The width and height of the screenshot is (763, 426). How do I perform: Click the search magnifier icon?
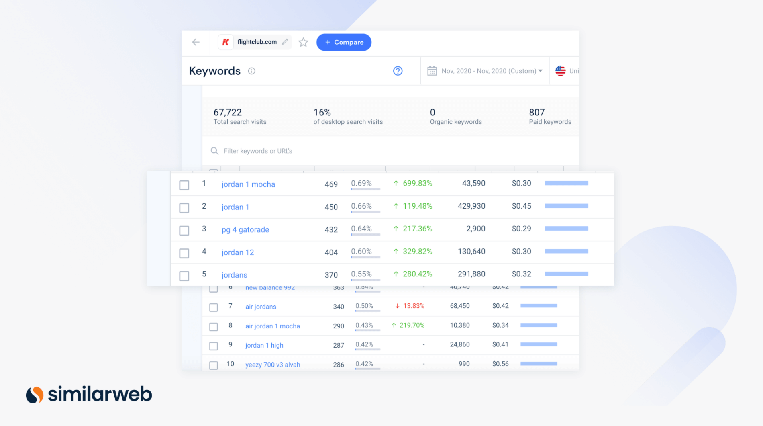coord(214,151)
